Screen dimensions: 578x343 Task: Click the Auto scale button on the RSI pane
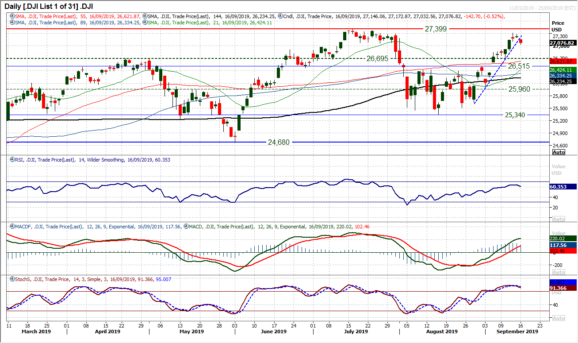(559, 219)
